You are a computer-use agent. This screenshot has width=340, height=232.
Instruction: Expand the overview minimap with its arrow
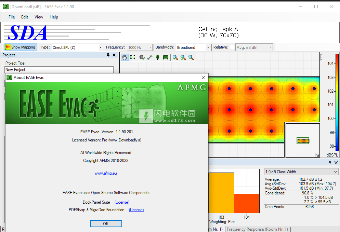(x=317, y=155)
